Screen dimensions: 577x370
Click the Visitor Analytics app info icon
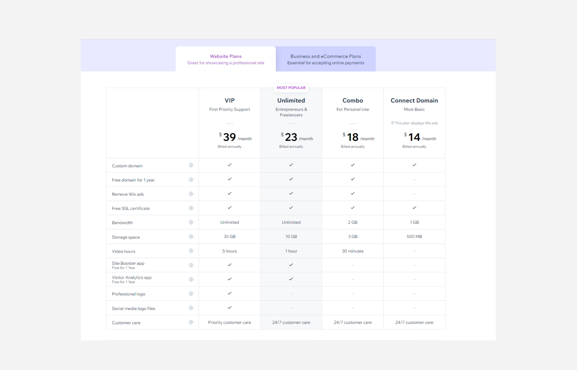[191, 279]
